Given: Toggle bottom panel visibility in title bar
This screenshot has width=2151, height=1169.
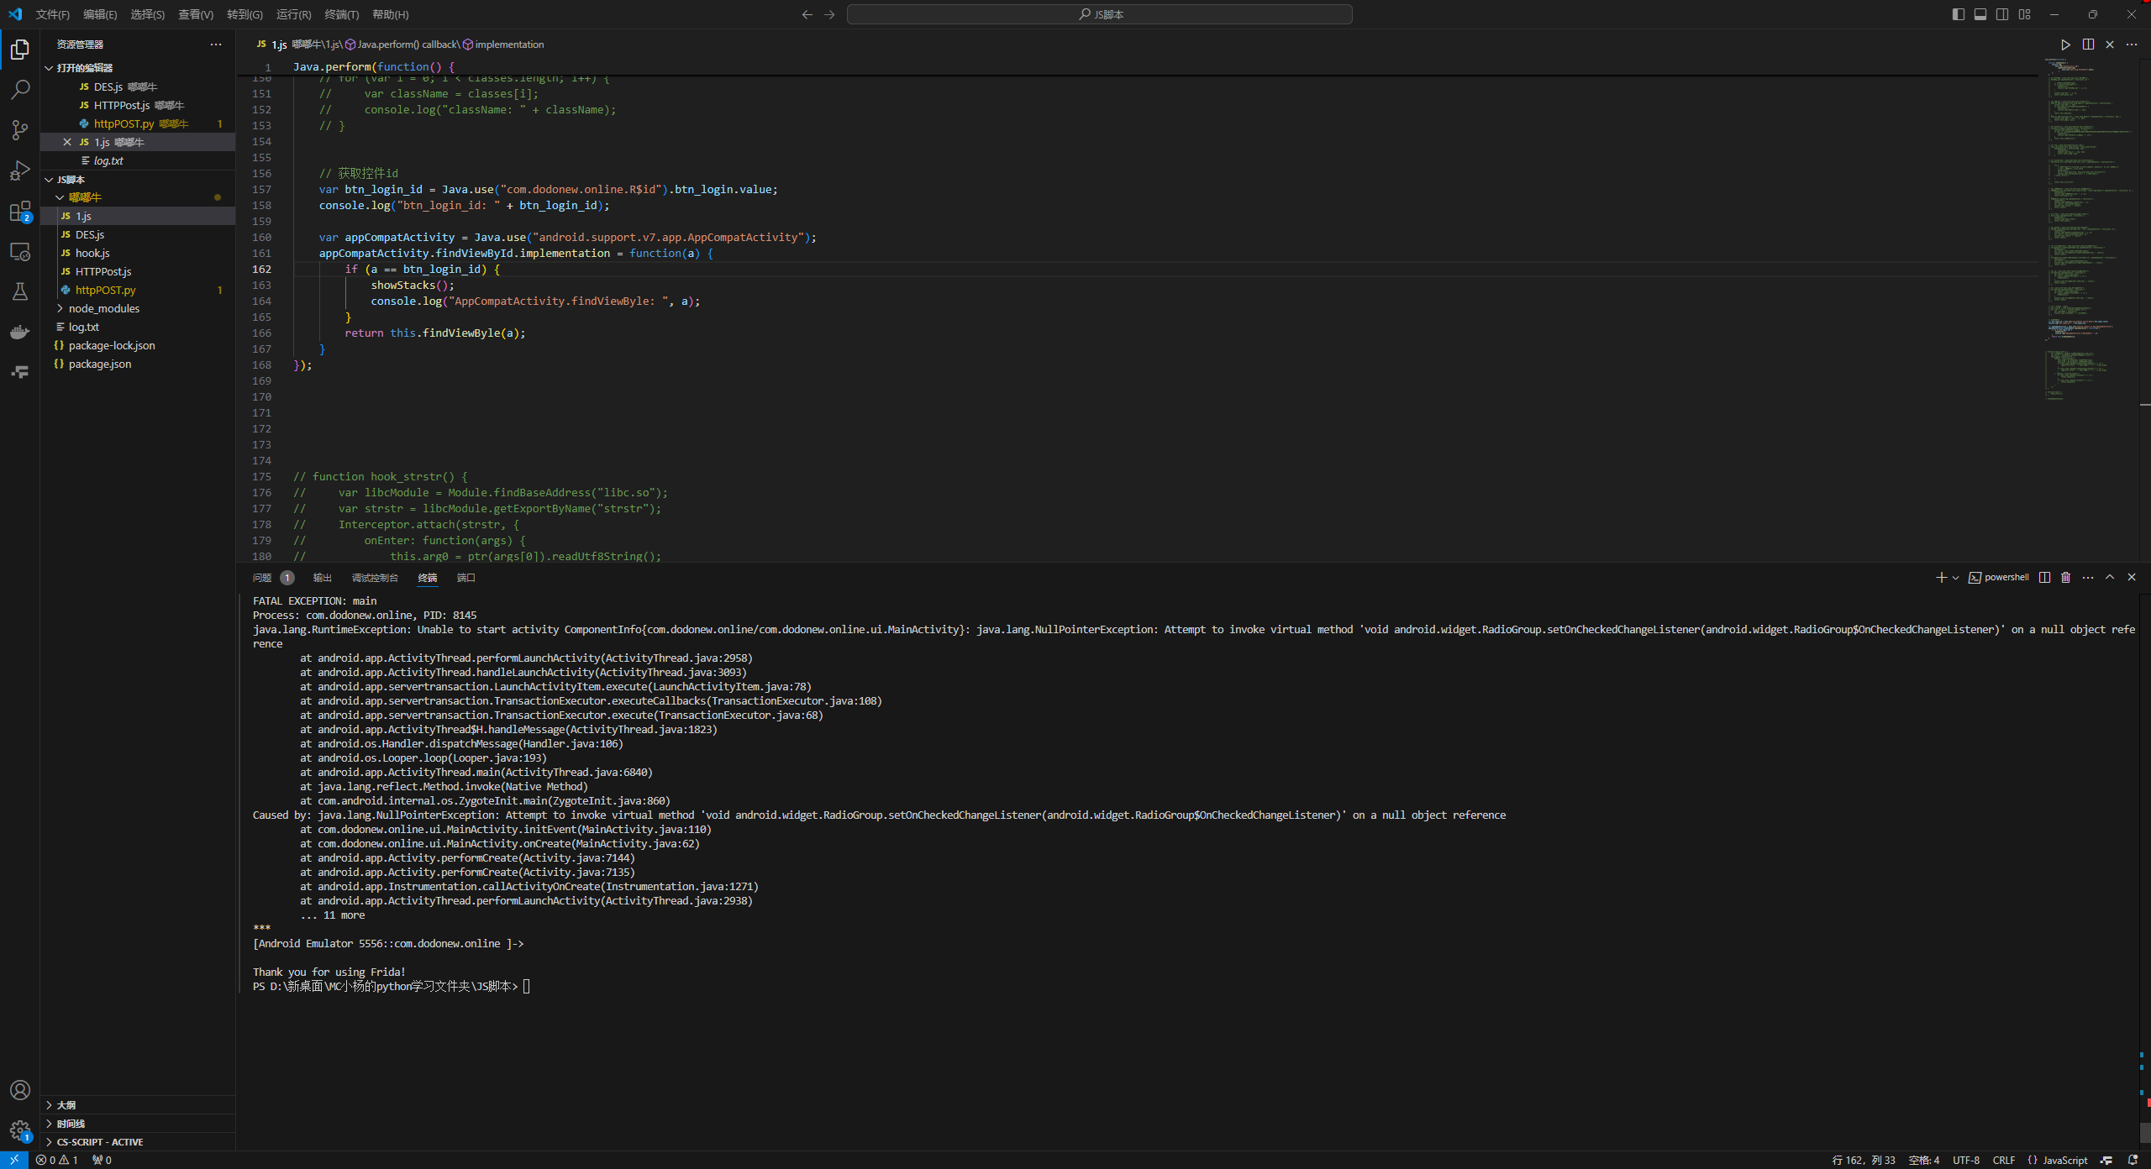Looking at the screenshot, I should point(1980,14).
